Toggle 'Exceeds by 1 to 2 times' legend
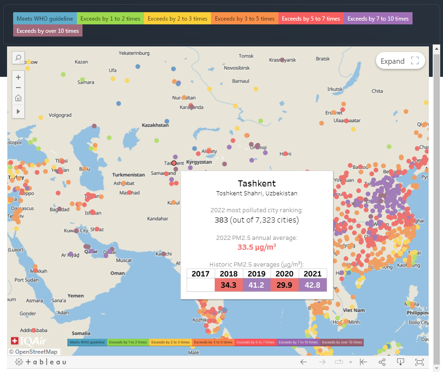Image resolution: width=443 pixels, height=372 pixels. [x=110, y=19]
